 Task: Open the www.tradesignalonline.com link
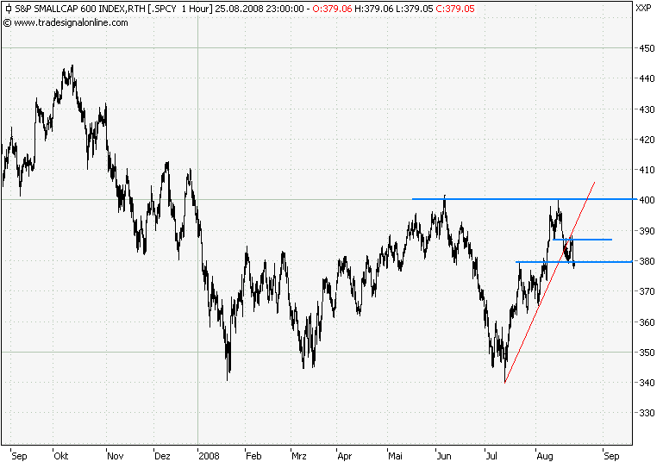[71, 22]
